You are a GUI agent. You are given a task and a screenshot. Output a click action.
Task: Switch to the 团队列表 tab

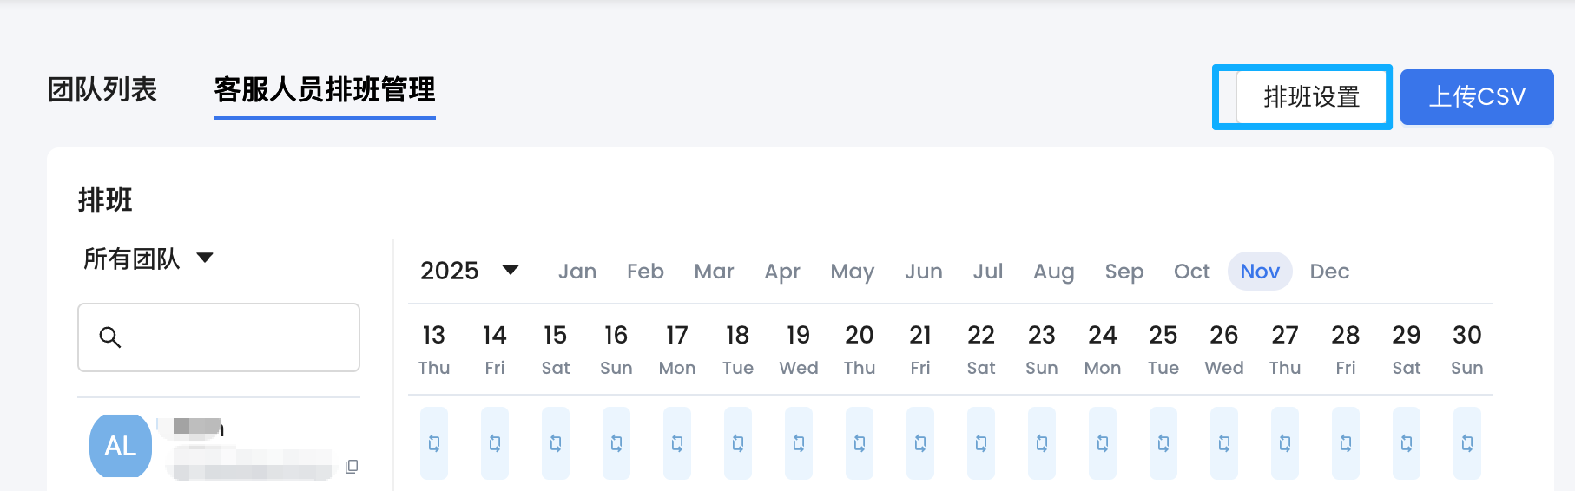(x=102, y=89)
